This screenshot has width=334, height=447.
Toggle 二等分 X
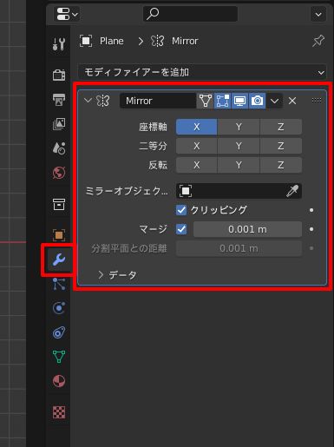pos(196,146)
